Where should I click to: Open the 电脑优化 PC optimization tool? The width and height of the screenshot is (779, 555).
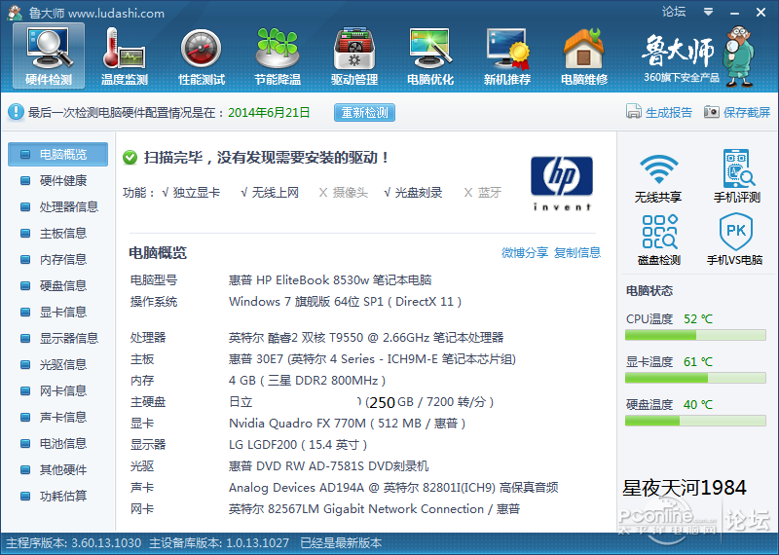click(430, 55)
